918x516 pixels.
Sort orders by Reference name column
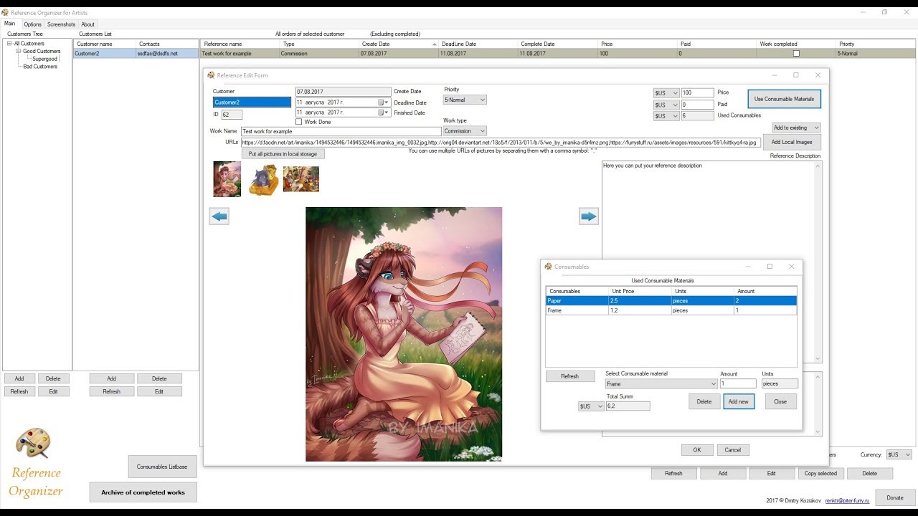pyautogui.click(x=240, y=44)
